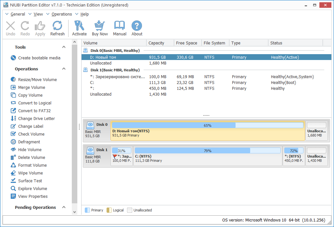This screenshot has height=227, width=334.
Task: Open the Help menu
Action: [x=85, y=14]
